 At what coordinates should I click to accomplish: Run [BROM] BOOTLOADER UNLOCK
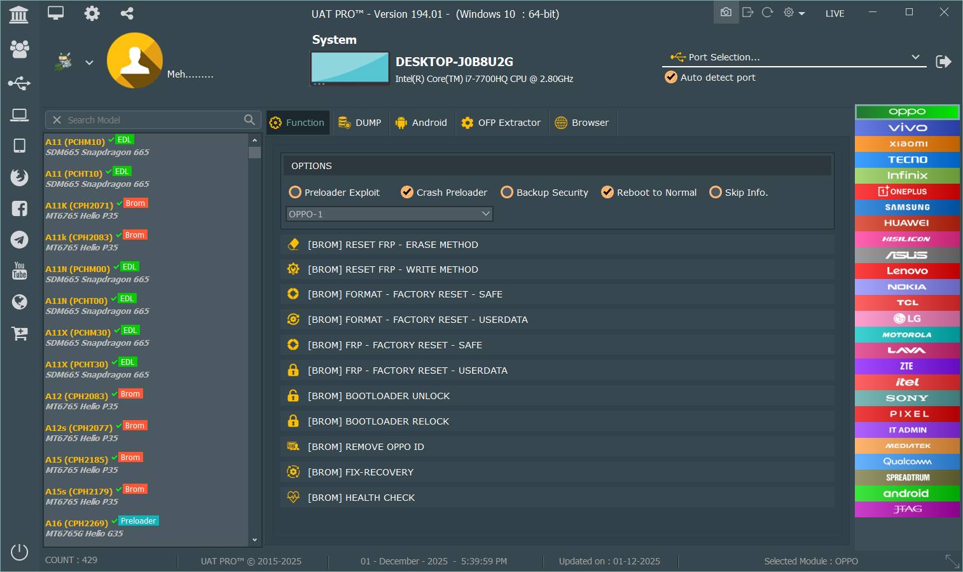(x=378, y=396)
